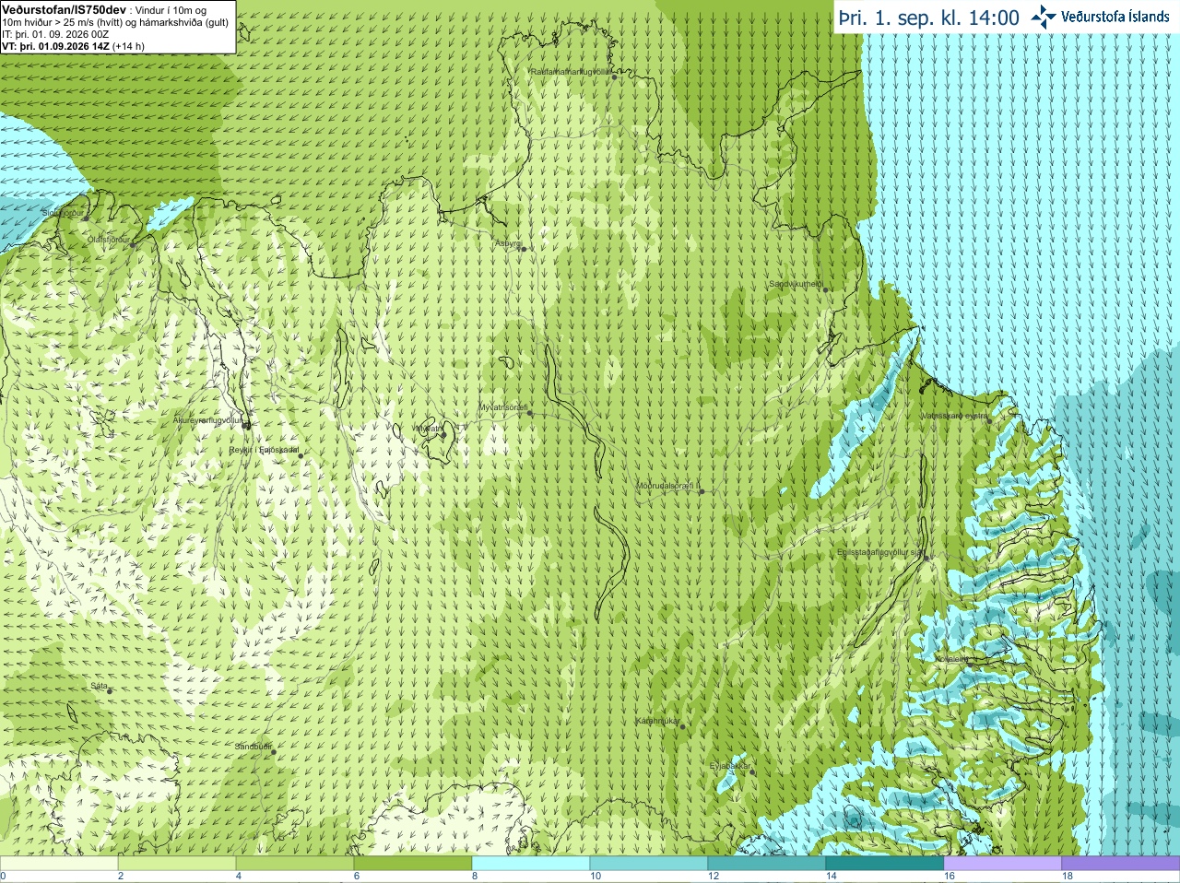1180x883 pixels.
Task: Pick the 0–2 m/s pale legend swatch
Action: [59, 864]
